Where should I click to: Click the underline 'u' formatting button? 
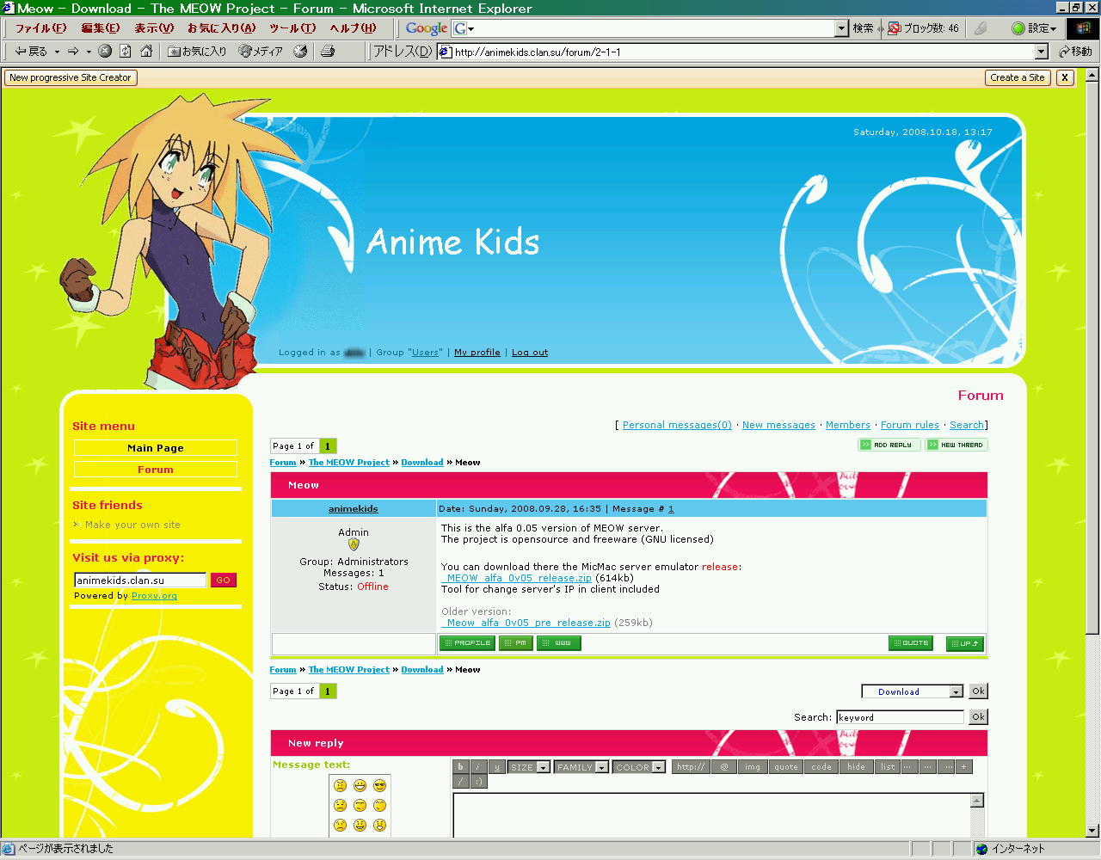click(x=496, y=767)
